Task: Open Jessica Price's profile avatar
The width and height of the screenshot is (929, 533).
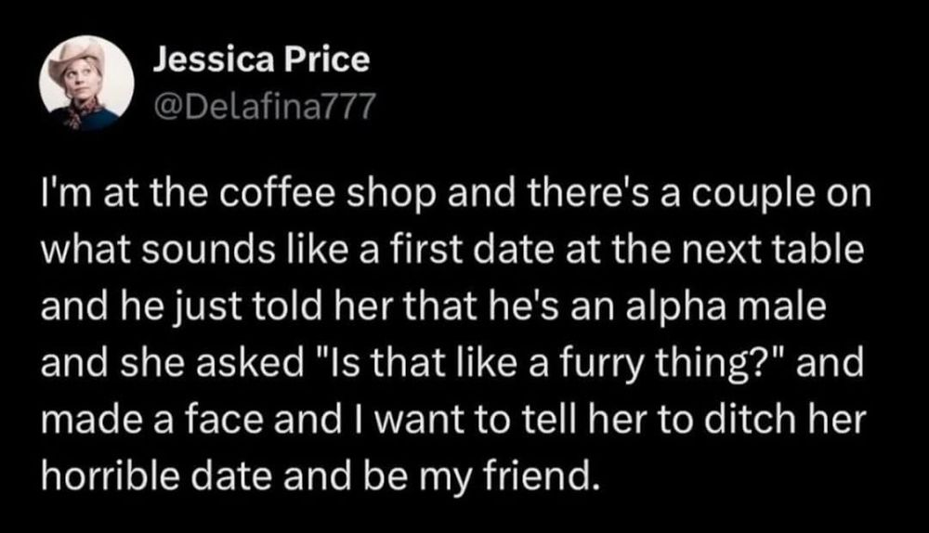Action: point(79,84)
